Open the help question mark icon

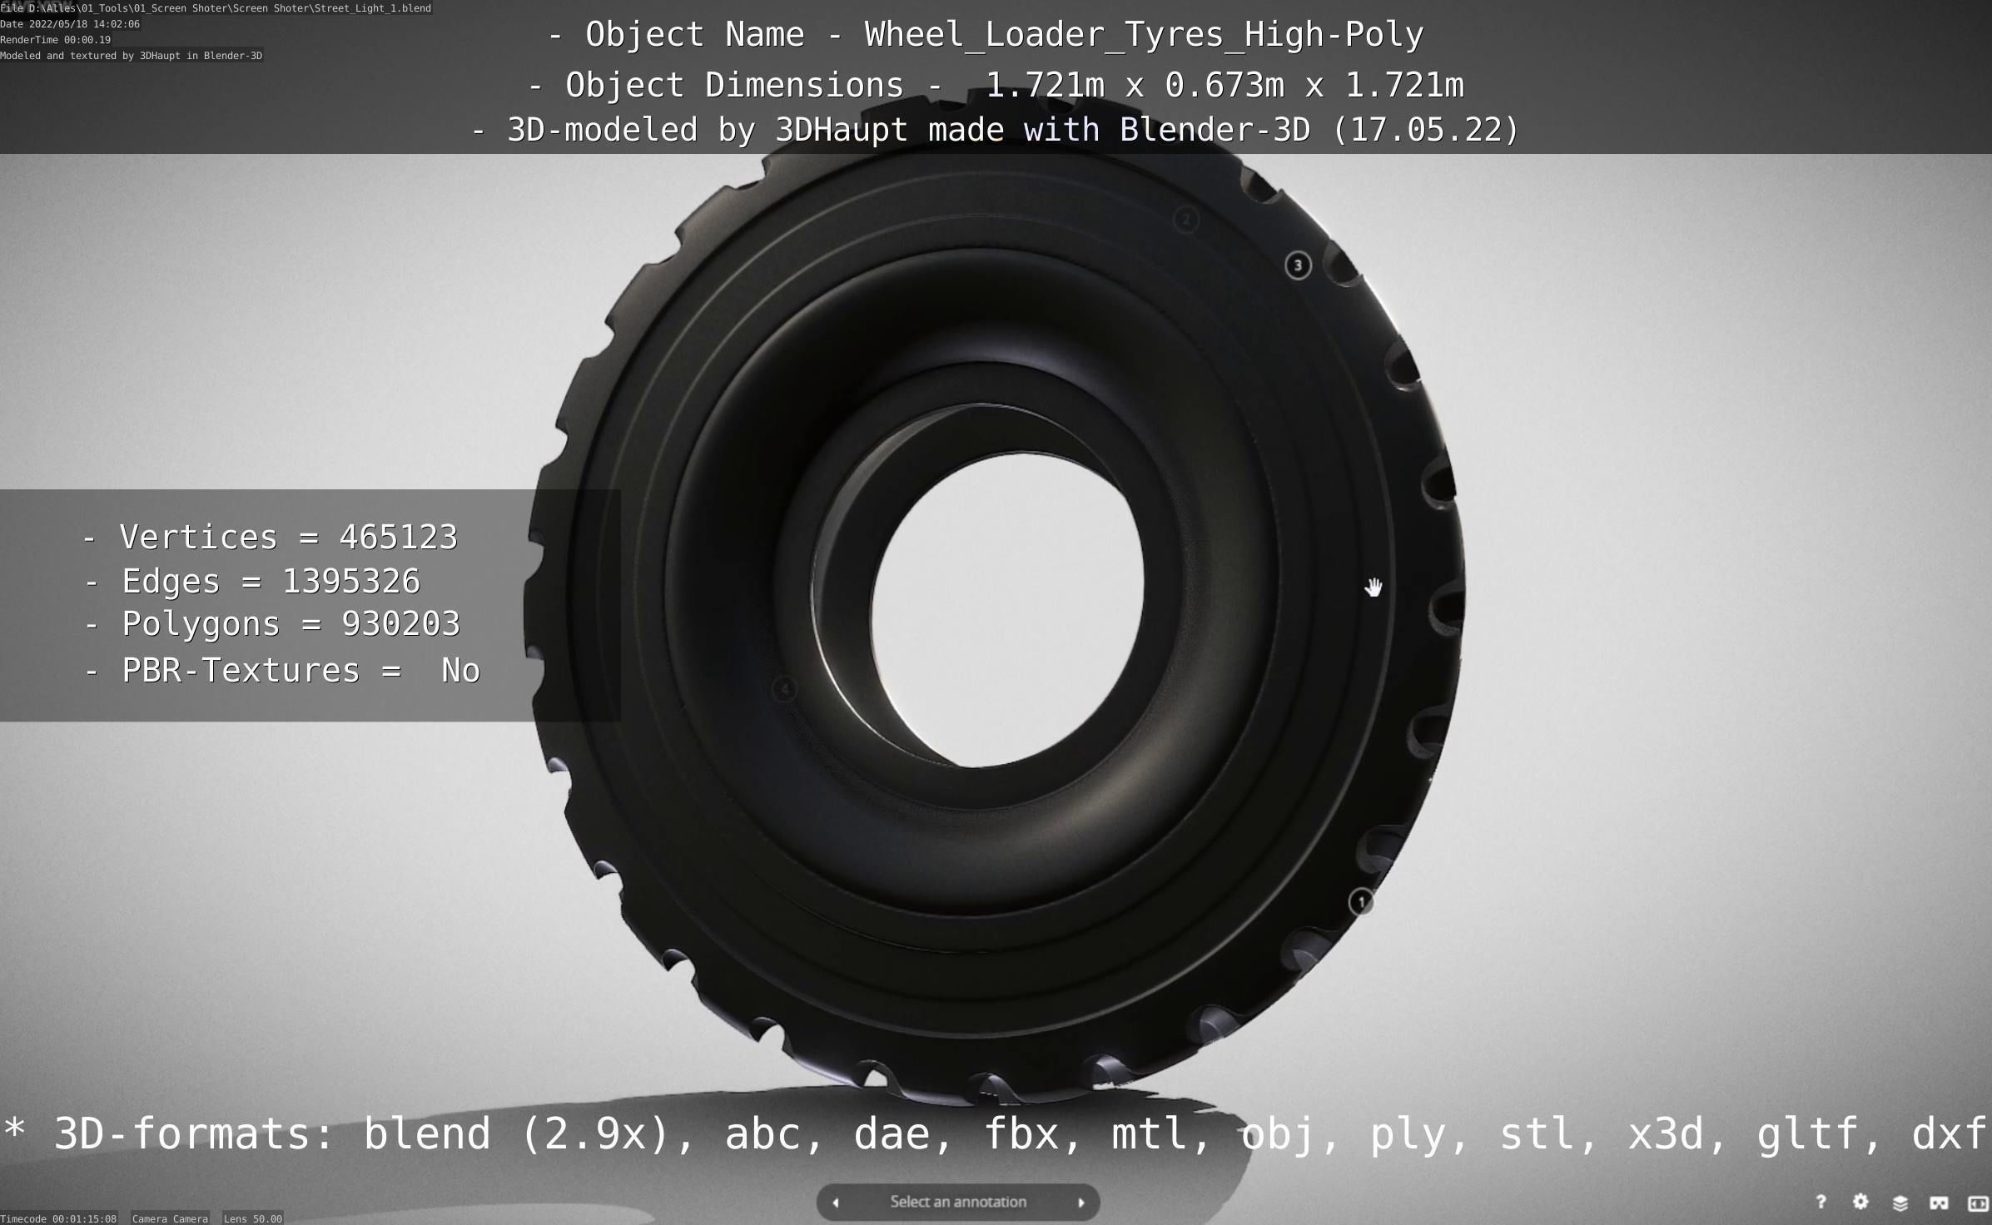coord(1821,1202)
